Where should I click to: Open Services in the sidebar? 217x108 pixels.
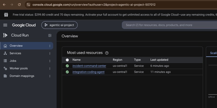point(15,53)
